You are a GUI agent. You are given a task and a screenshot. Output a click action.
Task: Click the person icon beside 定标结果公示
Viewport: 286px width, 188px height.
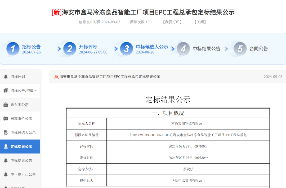(x=6, y=147)
